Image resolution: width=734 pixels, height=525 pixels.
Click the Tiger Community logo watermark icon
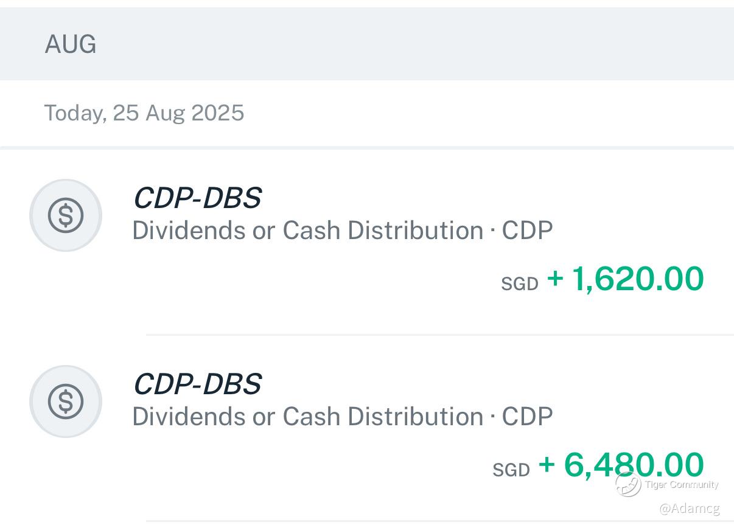tap(627, 484)
